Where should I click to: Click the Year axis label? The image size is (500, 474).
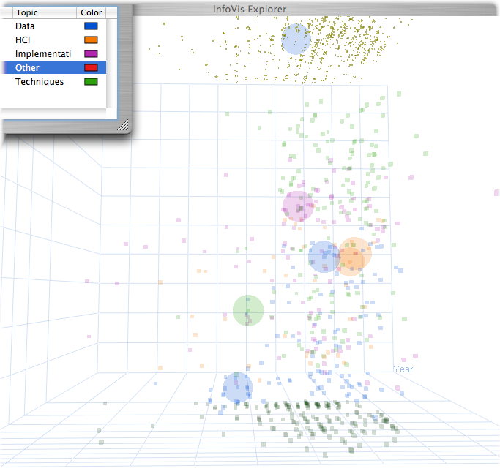(403, 369)
